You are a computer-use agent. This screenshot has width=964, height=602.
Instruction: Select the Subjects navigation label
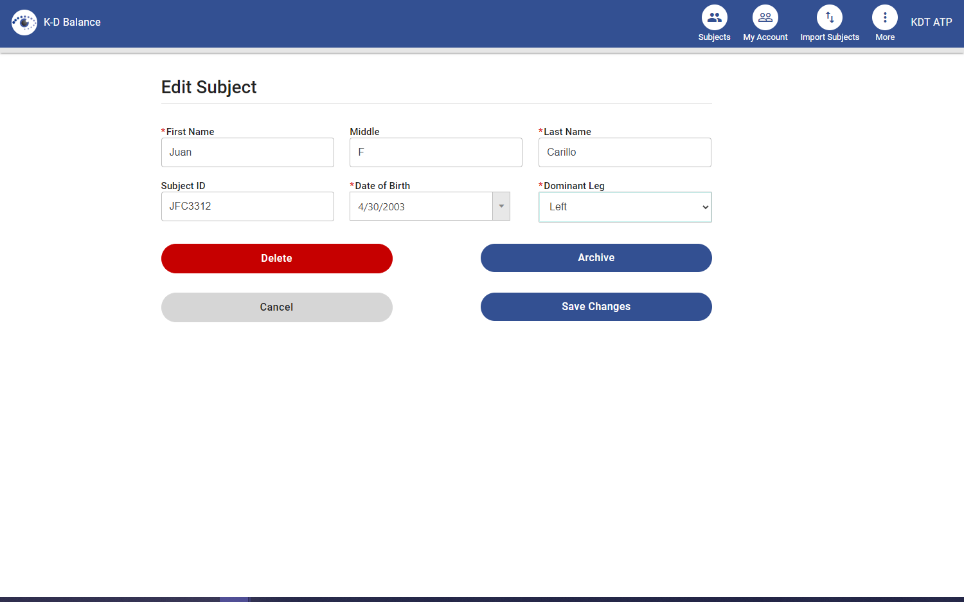[714, 37]
